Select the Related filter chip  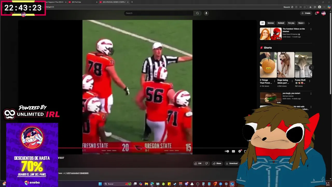[x=281, y=23]
